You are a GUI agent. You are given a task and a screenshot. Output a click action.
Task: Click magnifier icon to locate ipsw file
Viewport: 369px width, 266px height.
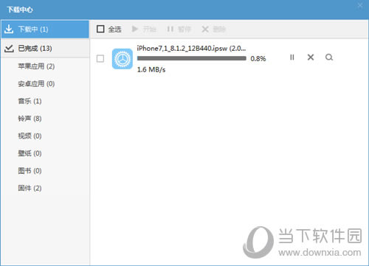(x=329, y=57)
